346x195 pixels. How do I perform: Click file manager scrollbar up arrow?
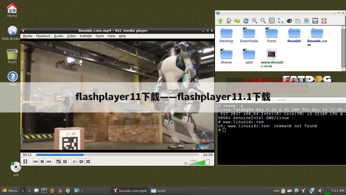[343, 27]
